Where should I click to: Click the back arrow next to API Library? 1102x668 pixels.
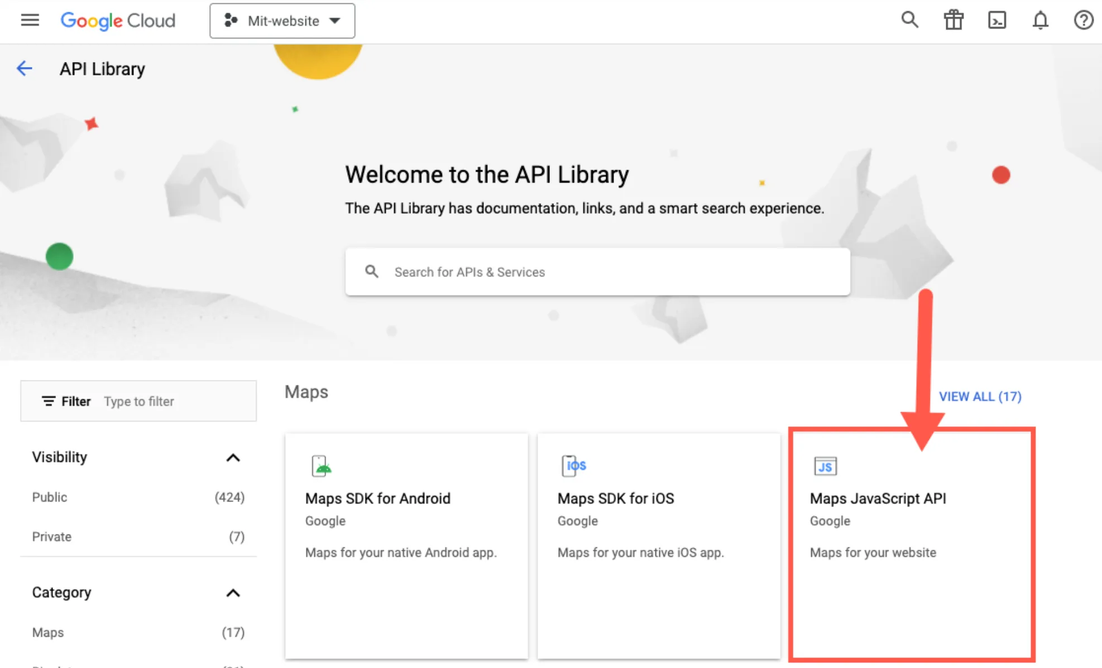[24, 68]
